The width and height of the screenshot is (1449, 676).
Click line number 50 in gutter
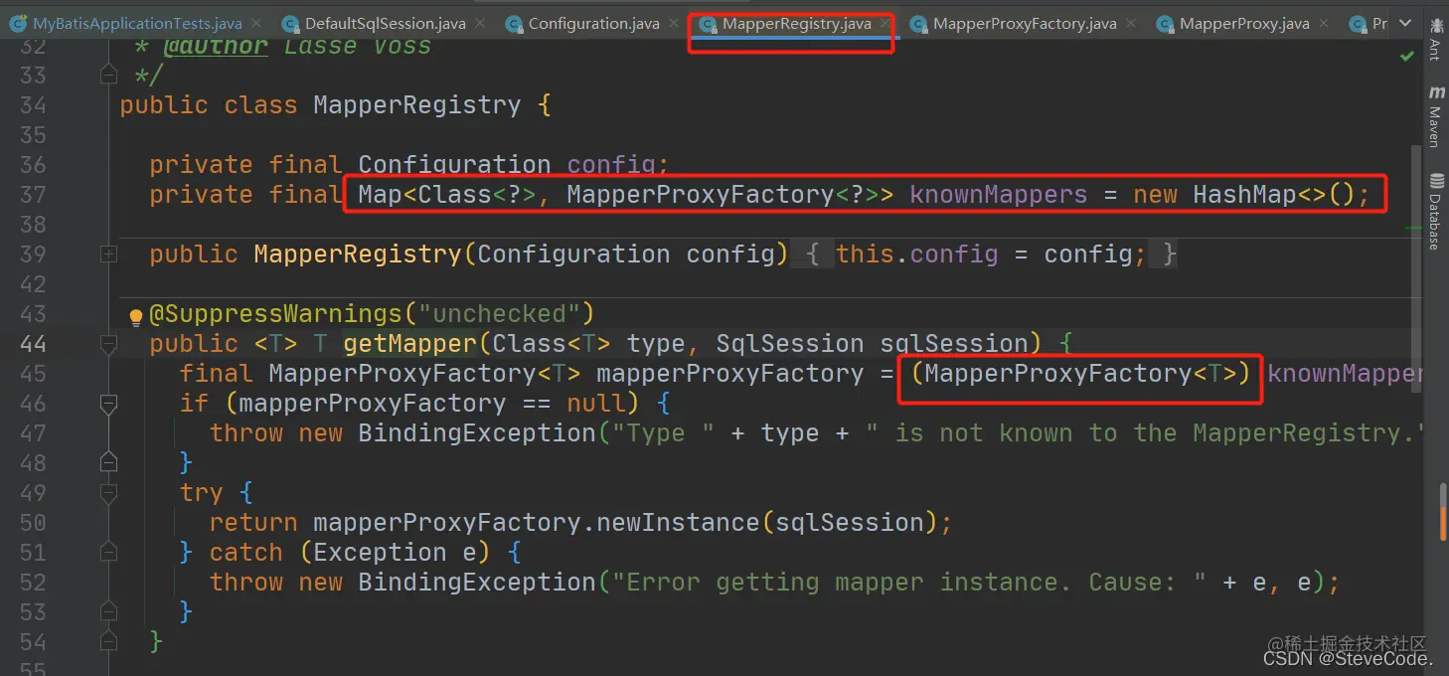[33, 523]
